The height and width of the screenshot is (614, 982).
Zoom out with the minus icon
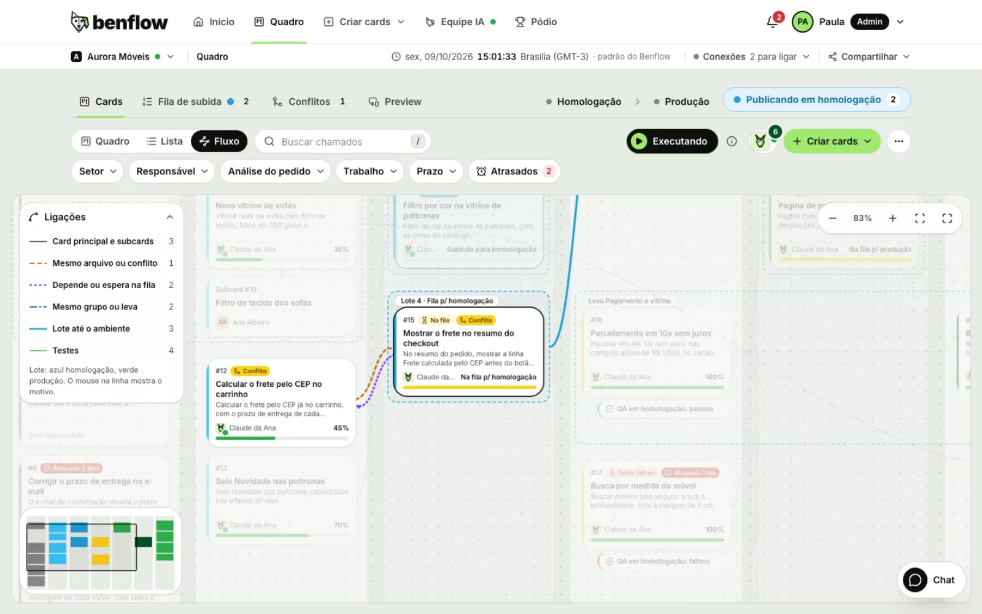click(833, 218)
